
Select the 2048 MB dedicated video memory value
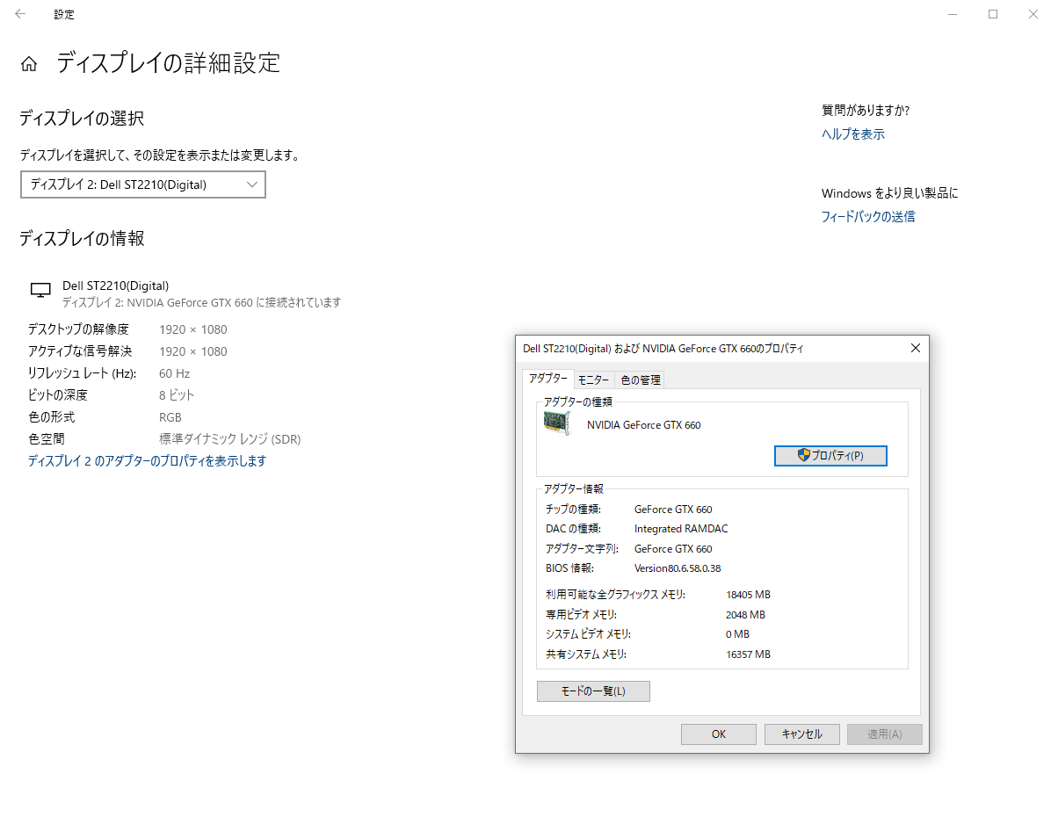click(x=745, y=615)
